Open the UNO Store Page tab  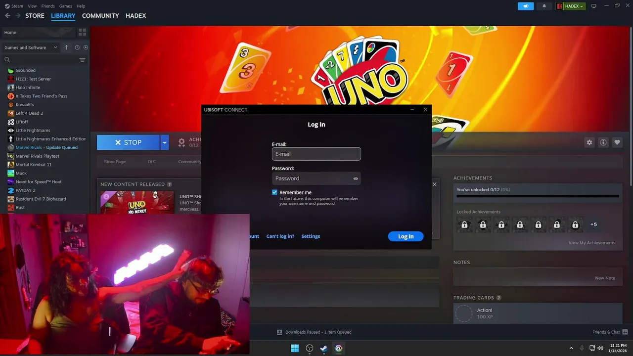[115, 162]
